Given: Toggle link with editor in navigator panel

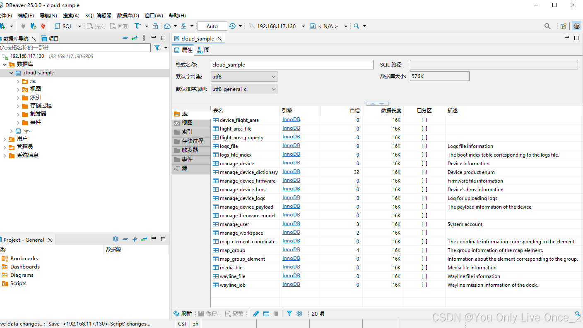Looking at the screenshot, I should tap(135, 38).
